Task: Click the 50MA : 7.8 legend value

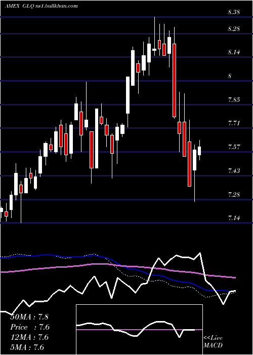Action: coord(29,317)
